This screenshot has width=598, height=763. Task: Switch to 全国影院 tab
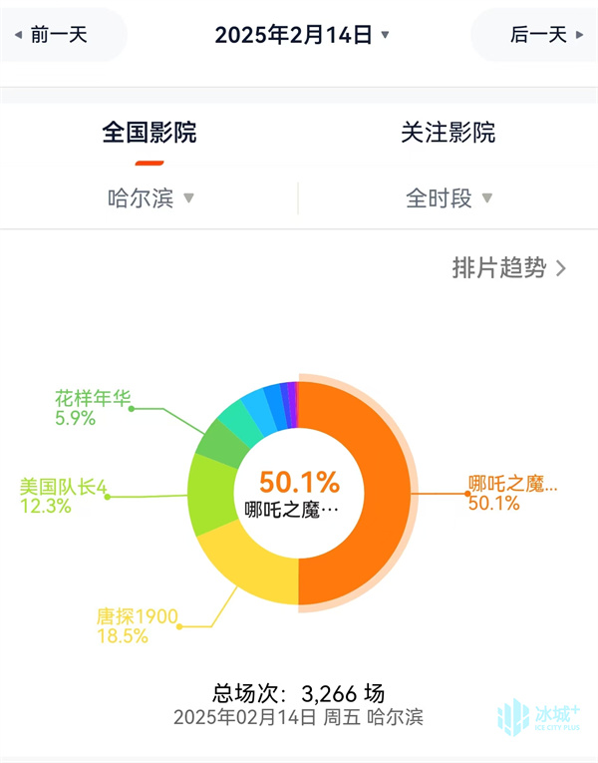(x=149, y=133)
